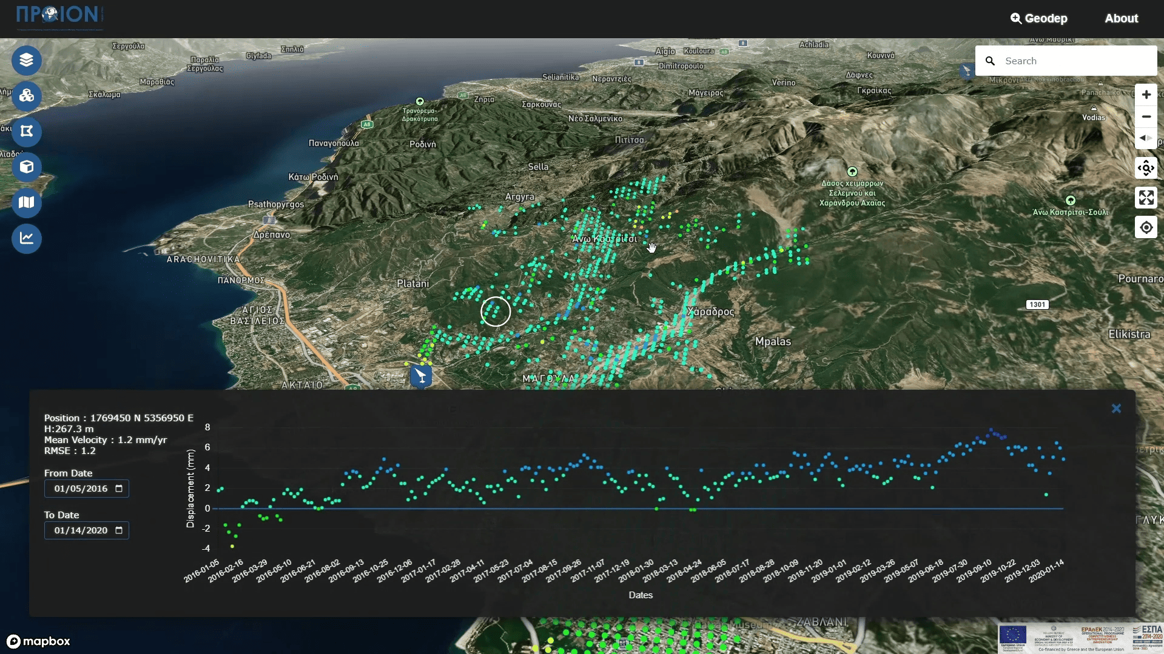
Task: Open the About page
Action: click(x=1121, y=18)
